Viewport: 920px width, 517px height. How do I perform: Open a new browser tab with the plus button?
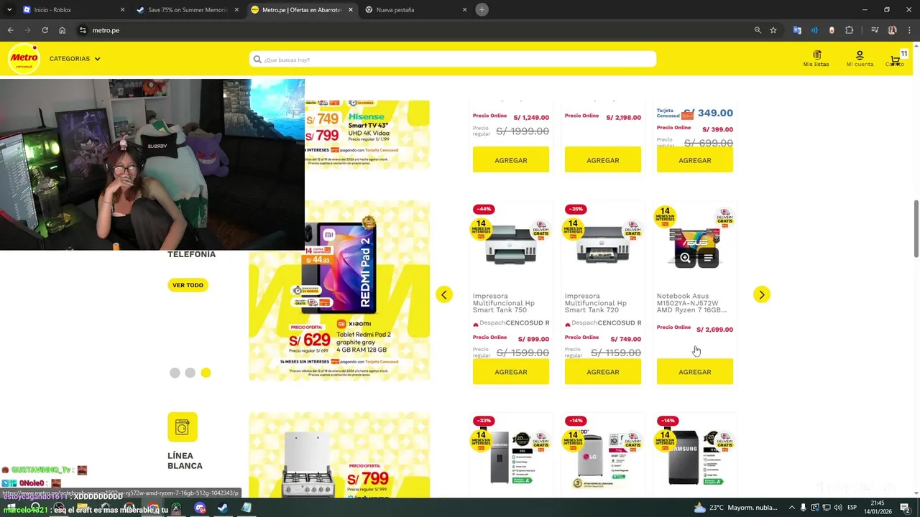[482, 10]
